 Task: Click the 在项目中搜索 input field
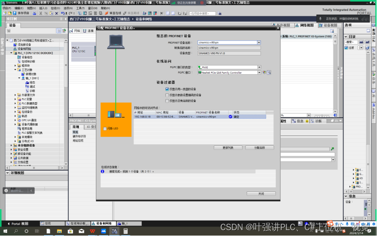[x=202, y=14]
